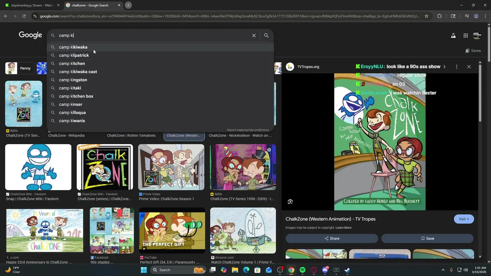
Task: Open Saves collection link
Action: tap(473, 51)
